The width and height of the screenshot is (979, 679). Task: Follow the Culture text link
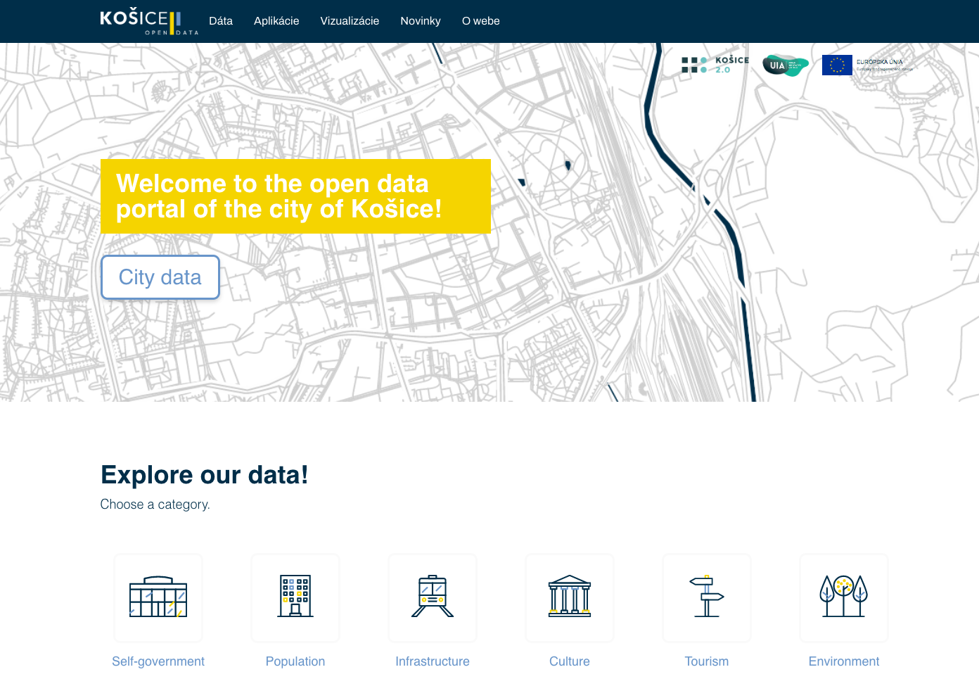click(569, 661)
